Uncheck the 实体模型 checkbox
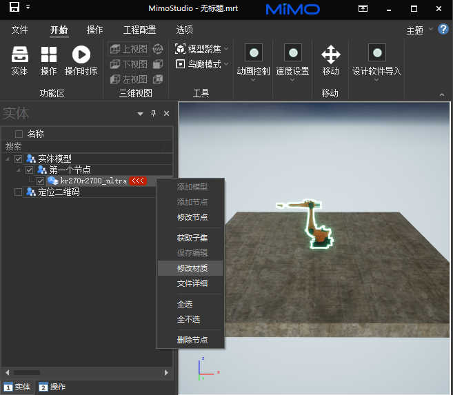 pyautogui.click(x=19, y=159)
